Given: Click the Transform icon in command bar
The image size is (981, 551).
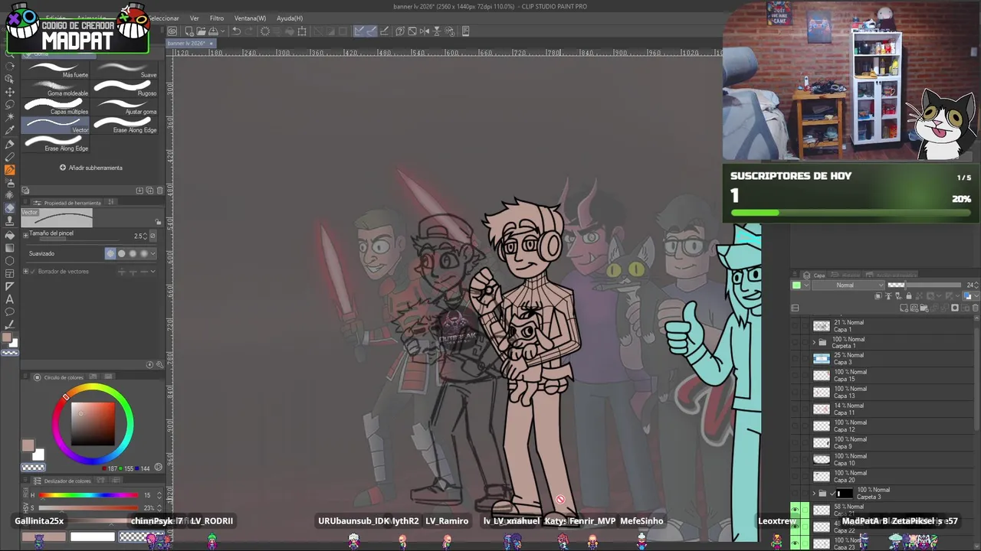Looking at the screenshot, I should click(x=302, y=31).
